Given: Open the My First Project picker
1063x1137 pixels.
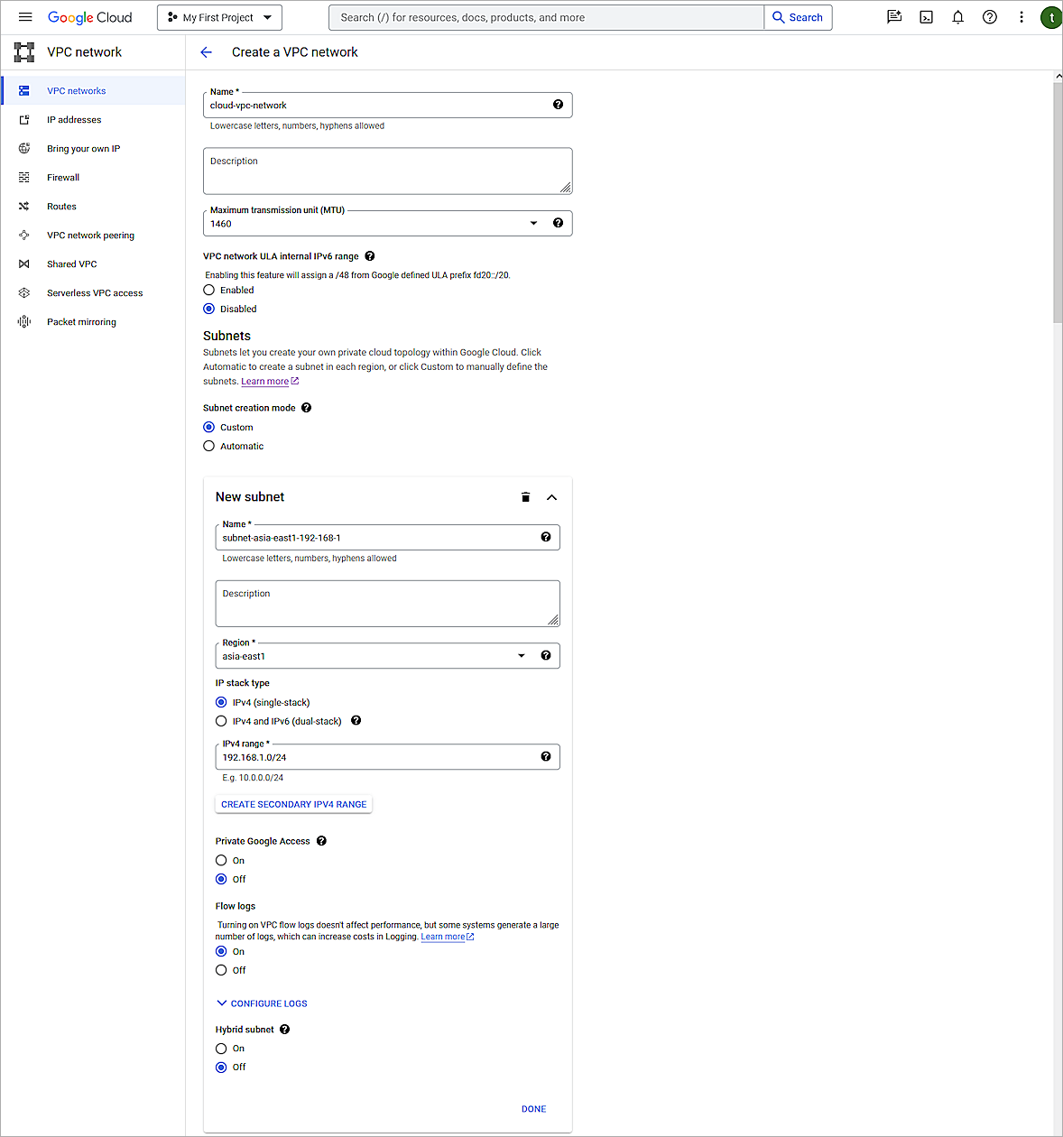Looking at the screenshot, I should (x=219, y=16).
